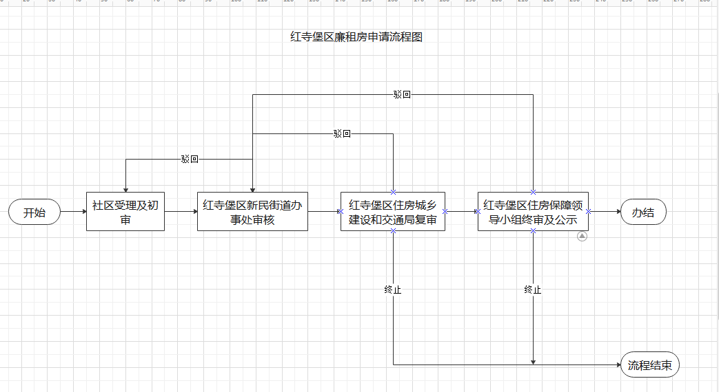Click right connection point of 复审 box
The image size is (719, 392).
[x=445, y=211]
